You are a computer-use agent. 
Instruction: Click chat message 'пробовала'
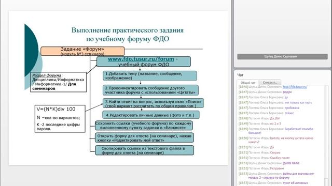pos(292,108)
